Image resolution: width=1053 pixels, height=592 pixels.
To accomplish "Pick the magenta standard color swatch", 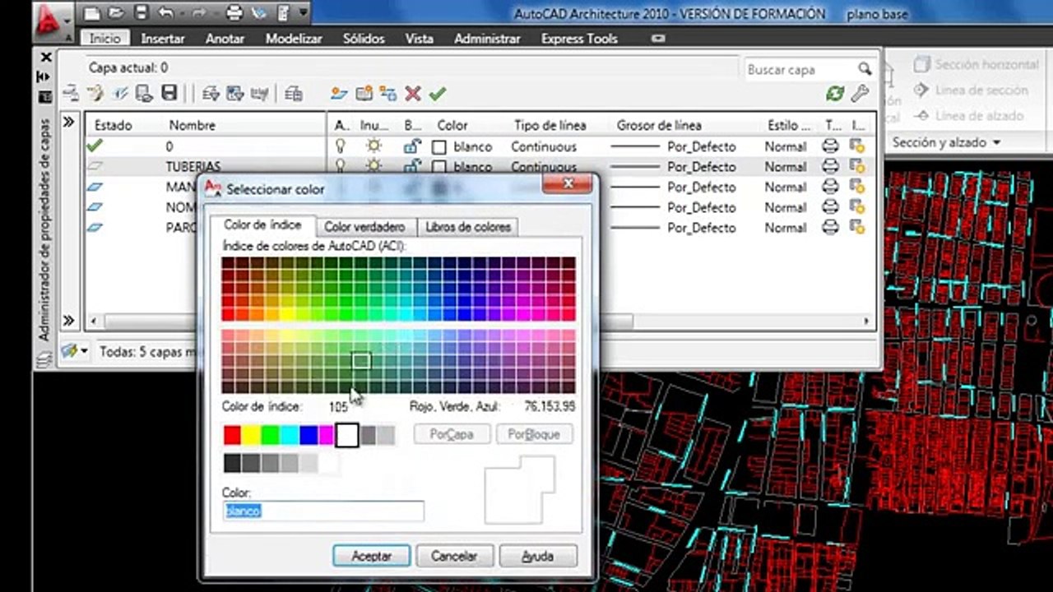I will tap(327, 435).
